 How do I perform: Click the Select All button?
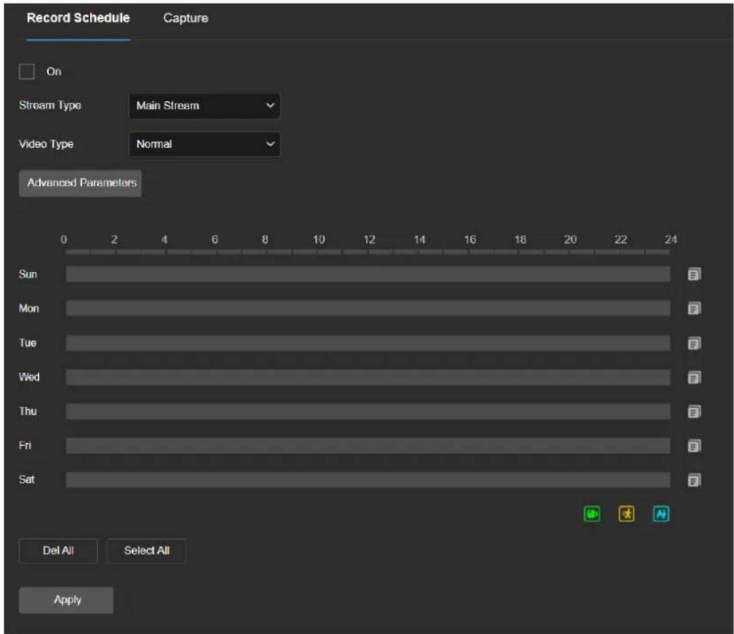147,551
